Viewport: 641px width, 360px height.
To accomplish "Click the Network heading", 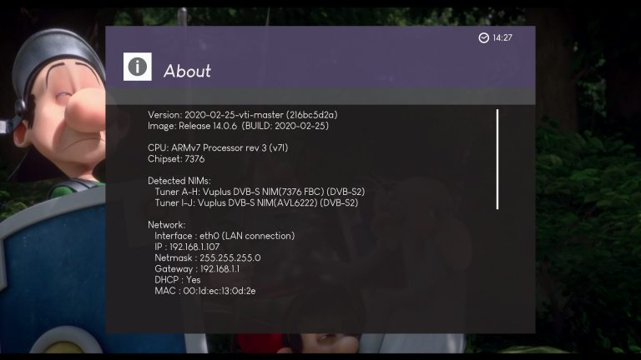I will pos(167,224).
